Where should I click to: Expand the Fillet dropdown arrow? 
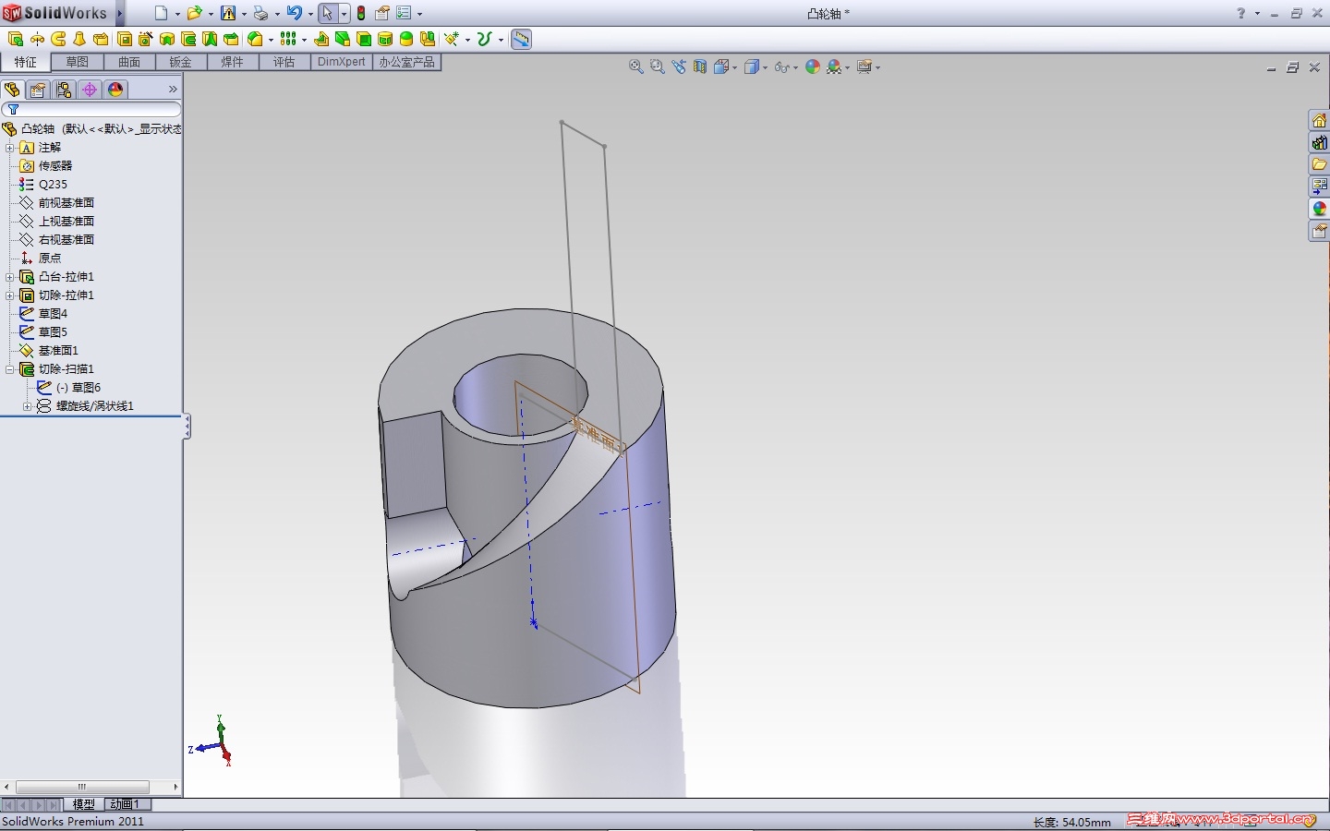pos(271,40)
